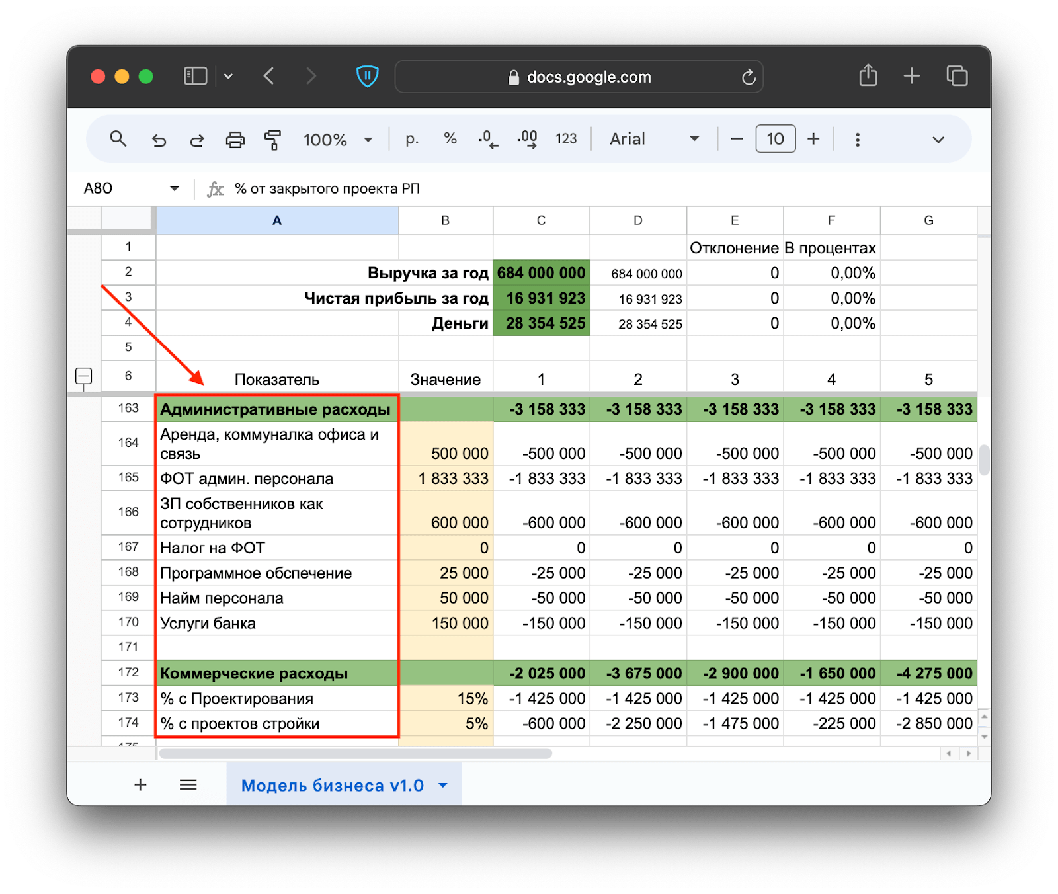Click the font size field showing 10
Viewport: 1058px width, 894px height.
[x=775, y=140]
